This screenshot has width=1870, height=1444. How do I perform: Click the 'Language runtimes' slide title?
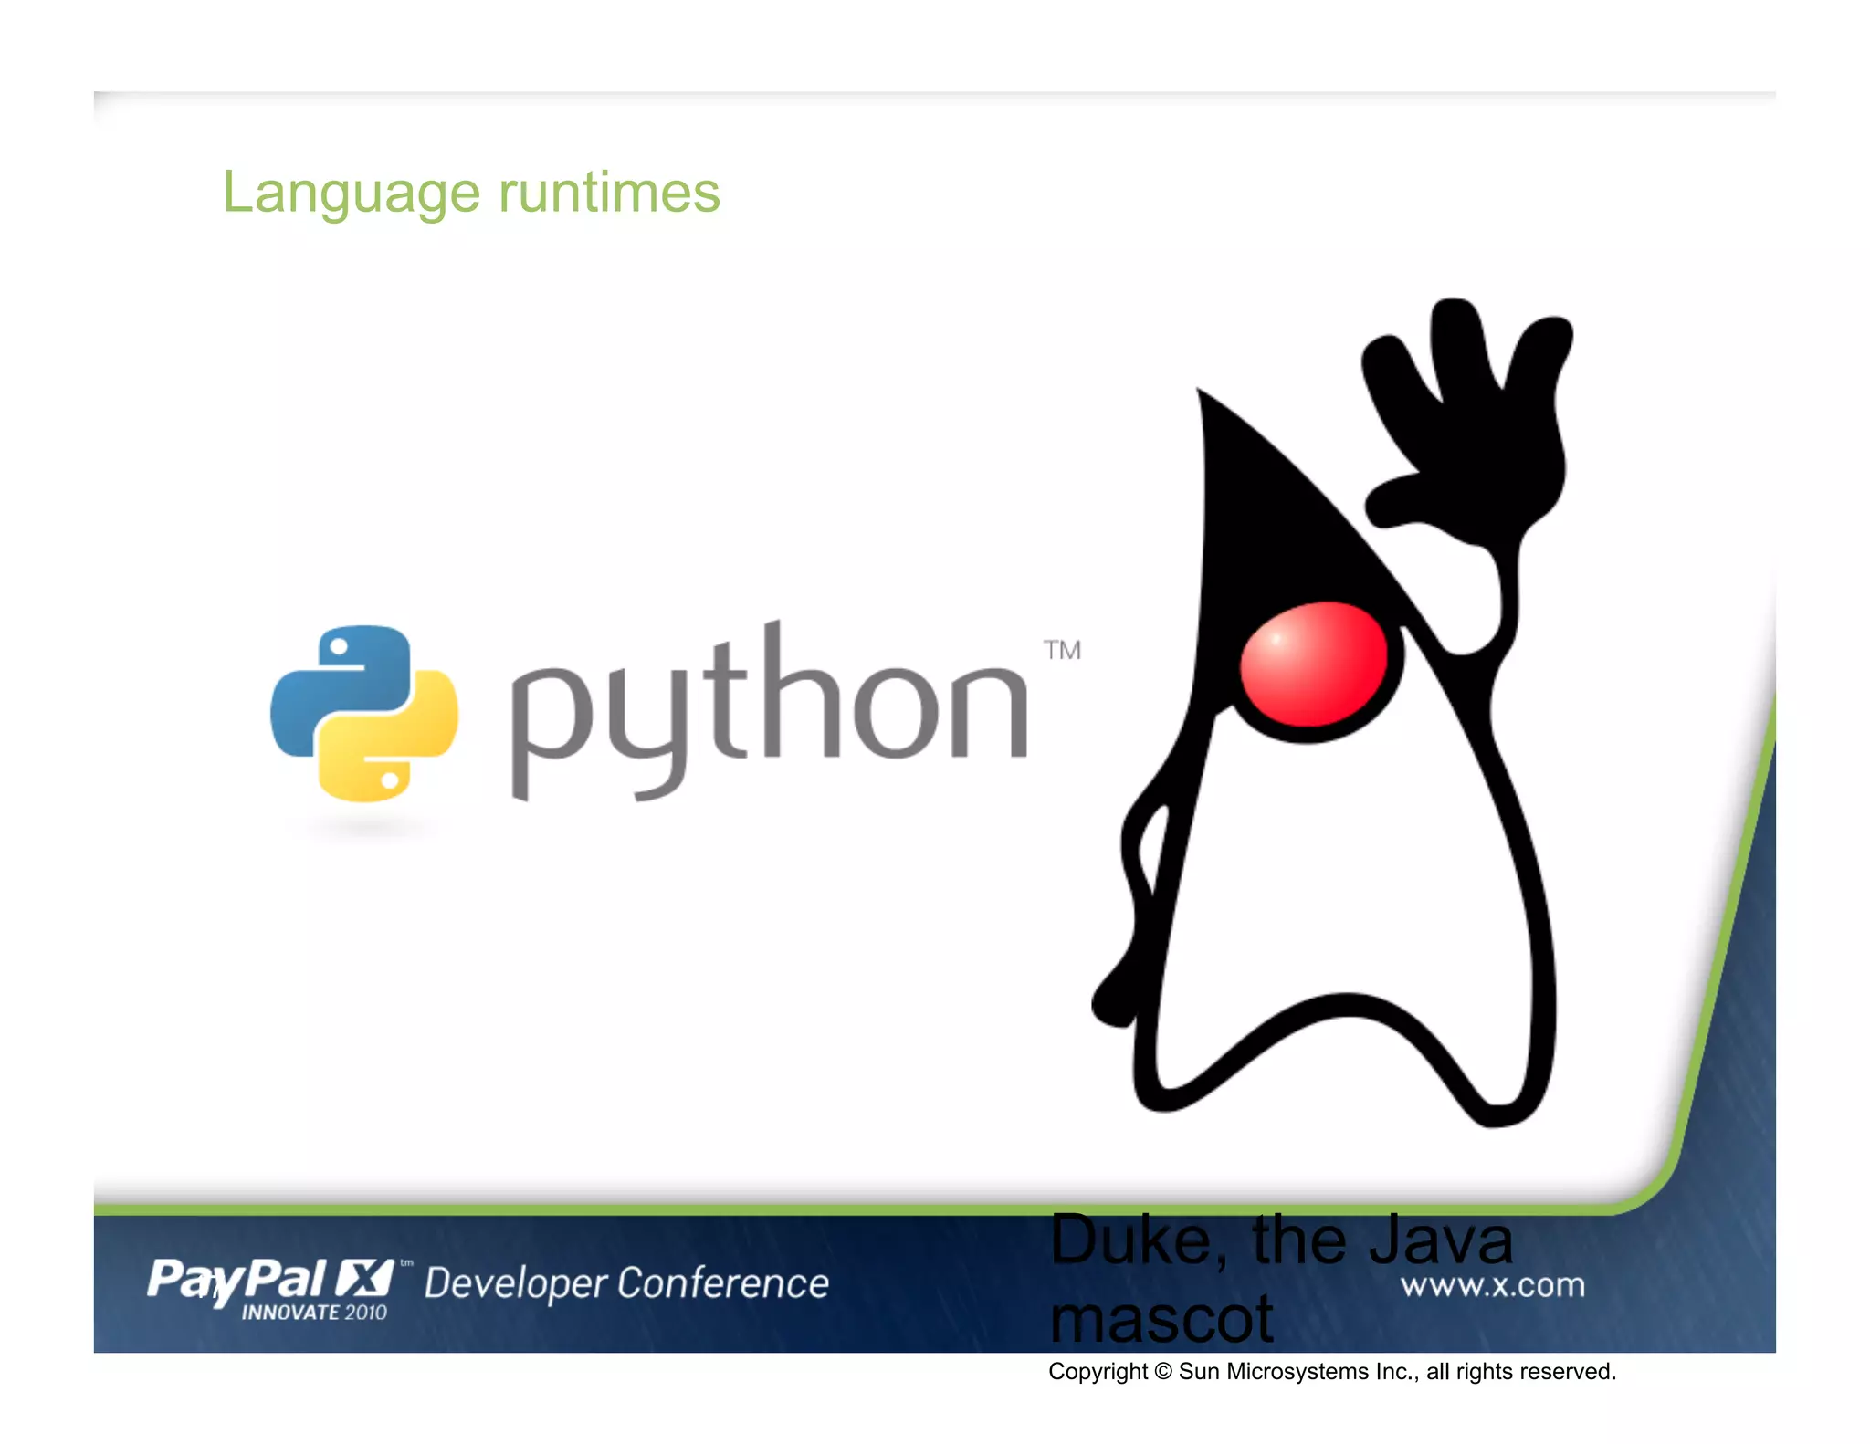[471, 193]
